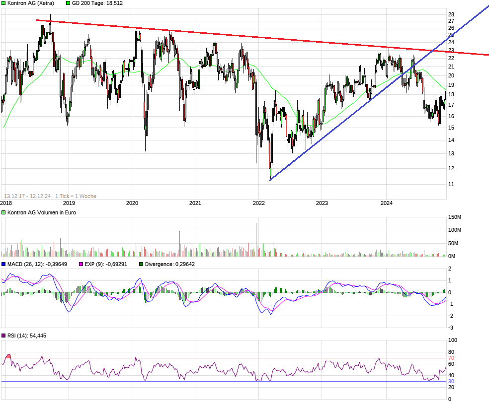Click the RSI 30 oversold threshold line

(224, 381)
